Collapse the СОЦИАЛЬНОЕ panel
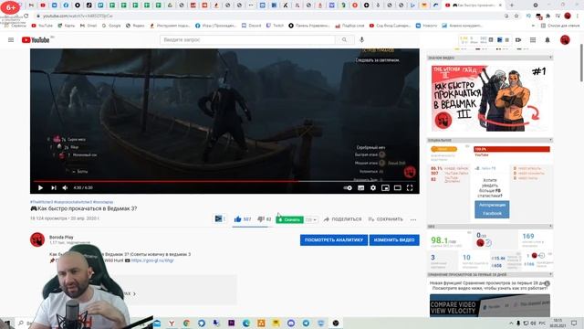 tap(550, 140)
